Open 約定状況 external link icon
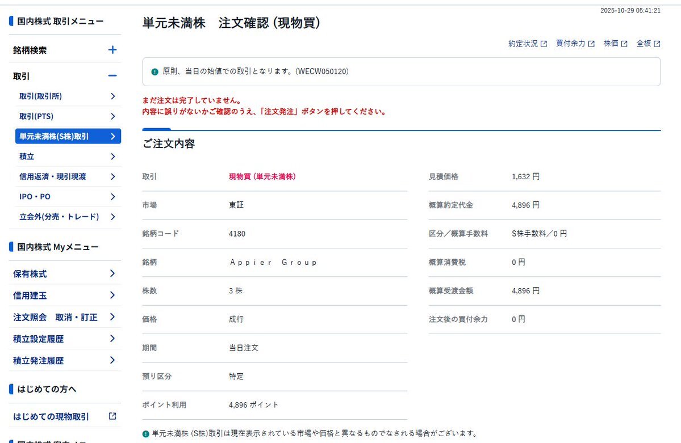The image size is (681, 443). pos(545,43)
